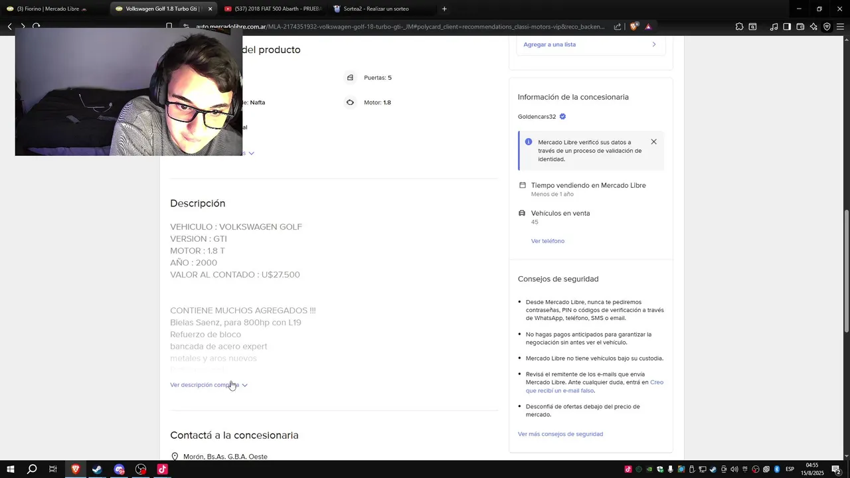Viewport: 850px width, 478px height.
Task: Open the extensions puzzle icon
Action: 739,27
